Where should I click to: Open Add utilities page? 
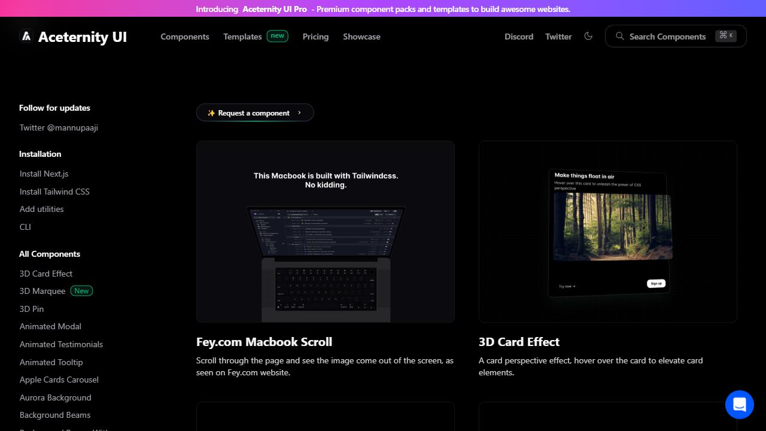(x=41, y=209)
